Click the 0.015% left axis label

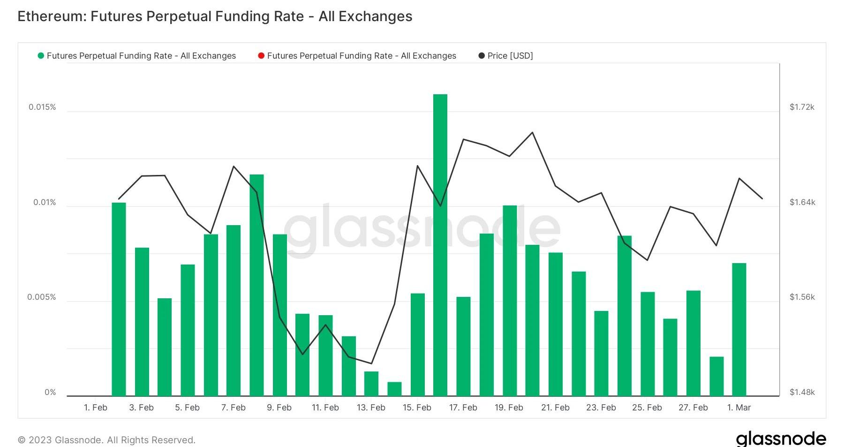coord(42,107)
